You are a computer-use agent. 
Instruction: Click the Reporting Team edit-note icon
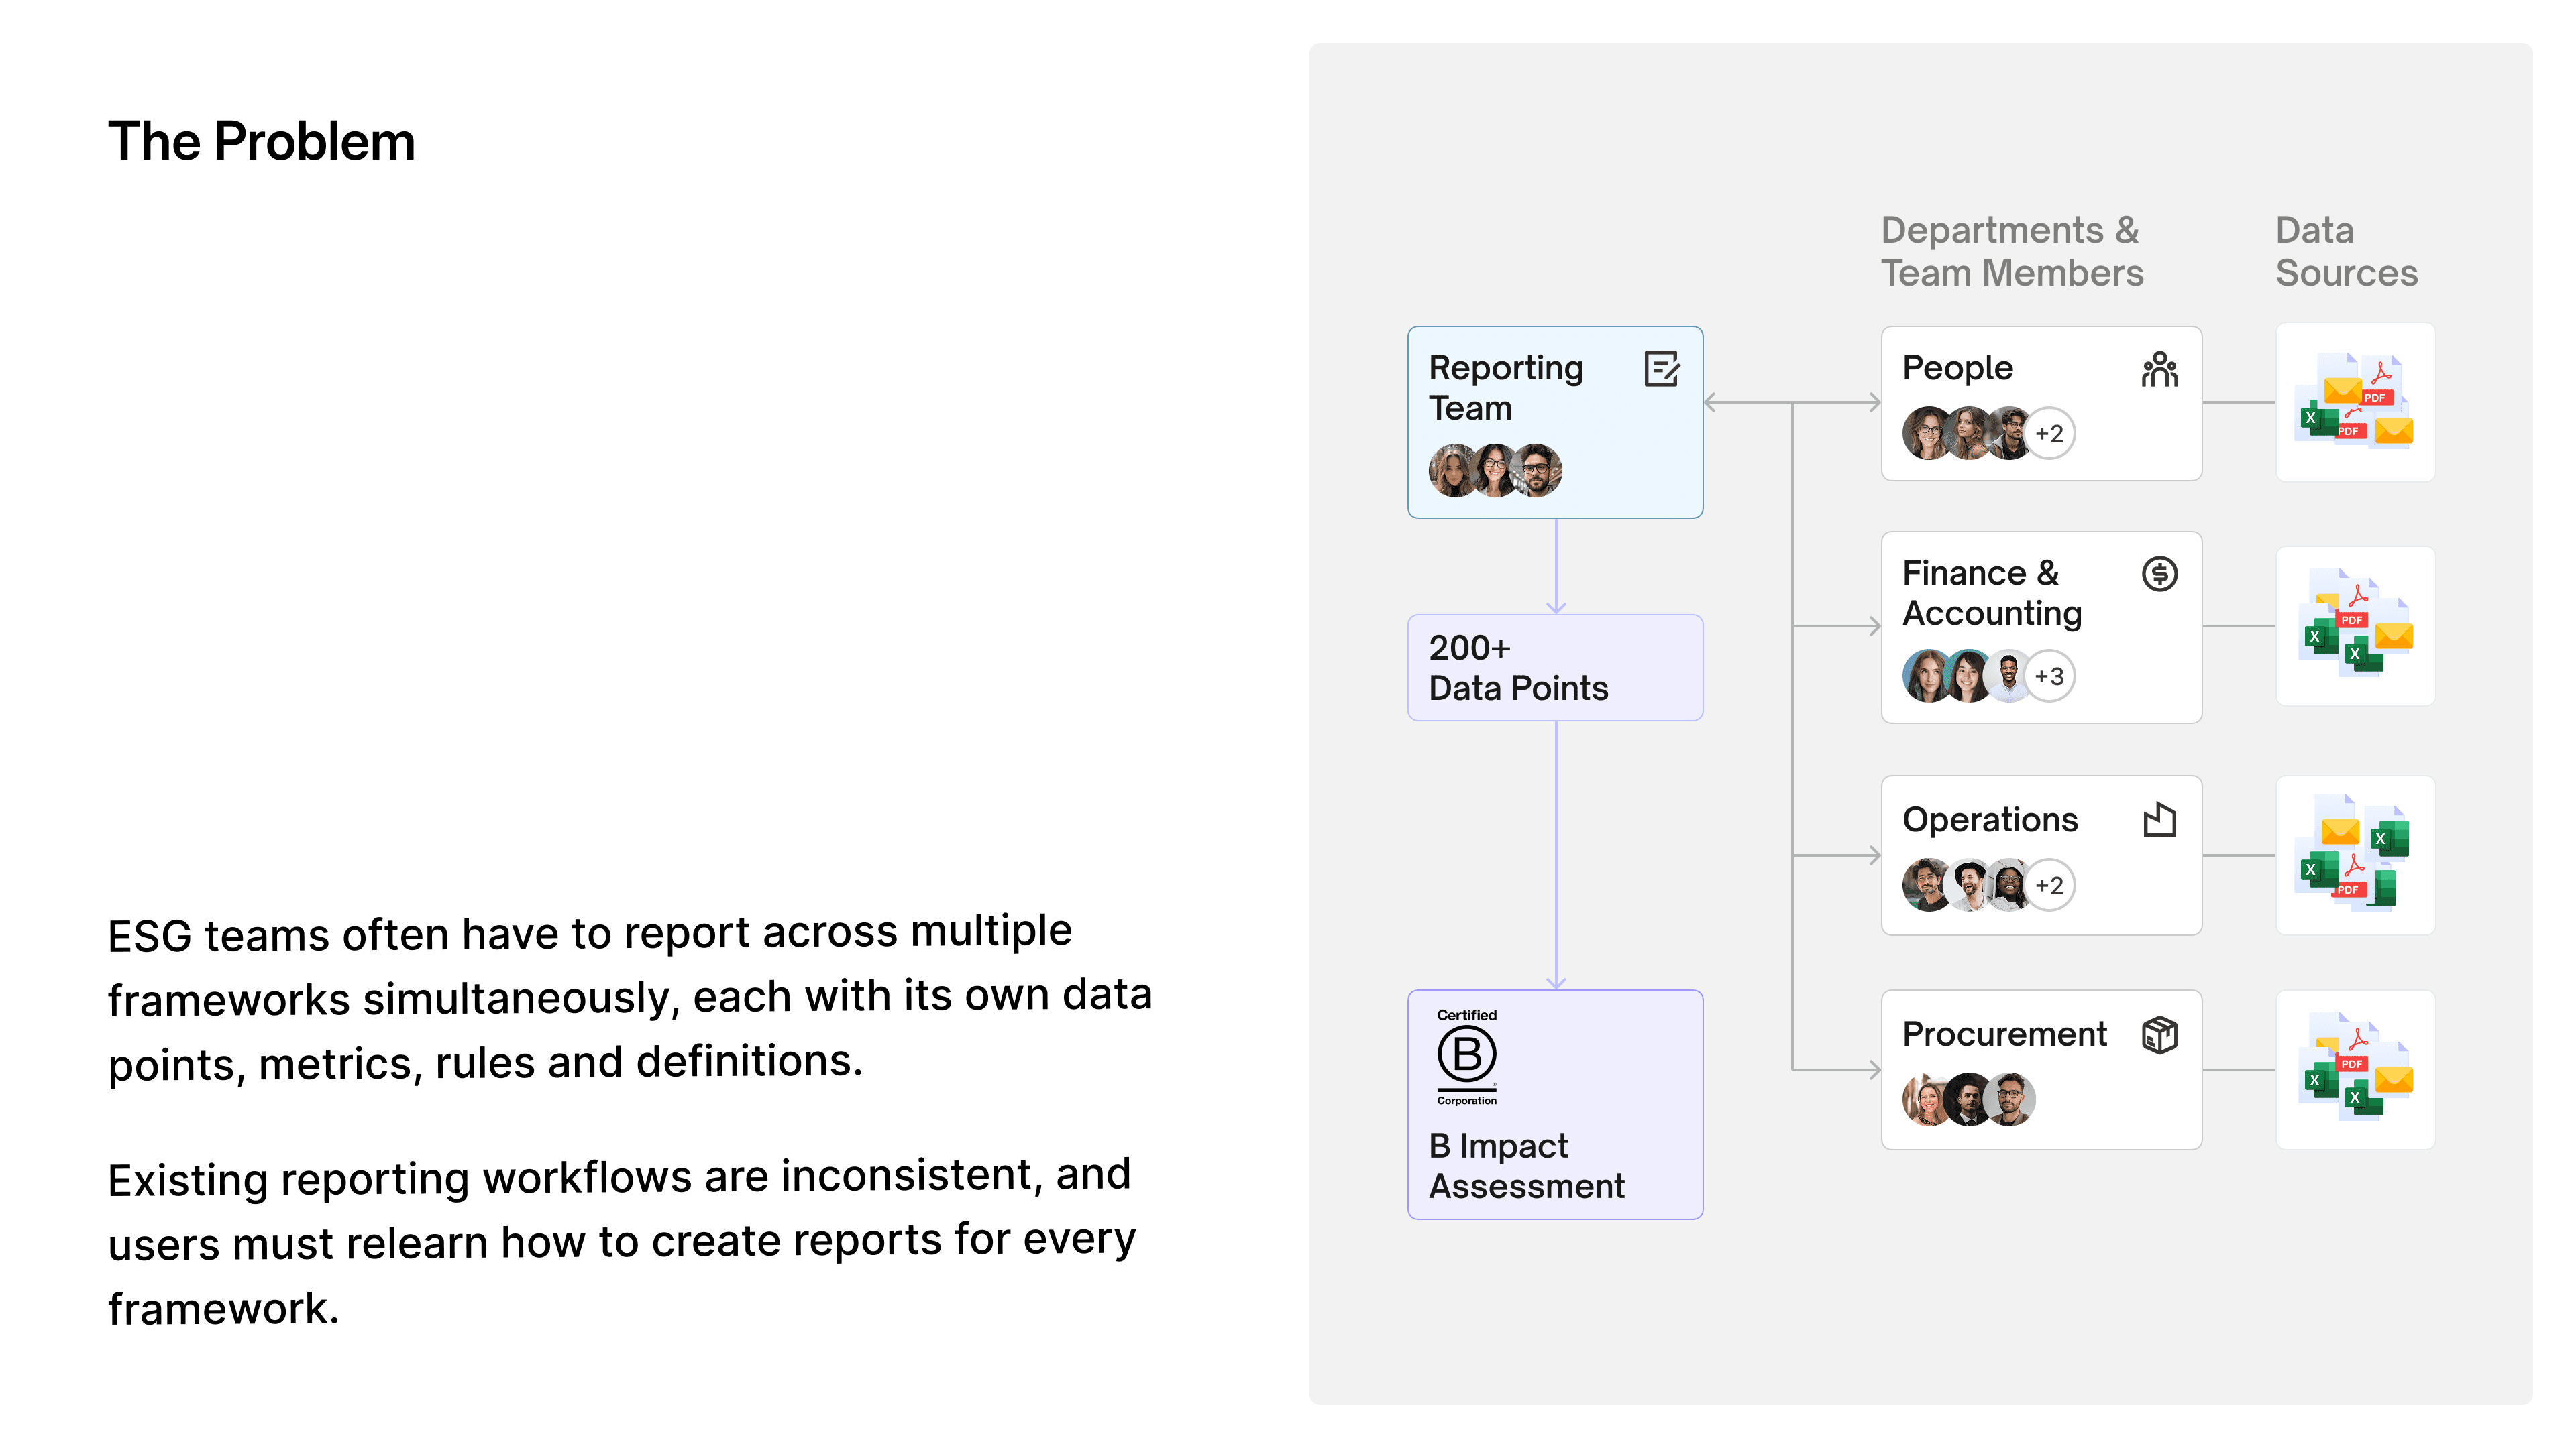coord(1661,369)
